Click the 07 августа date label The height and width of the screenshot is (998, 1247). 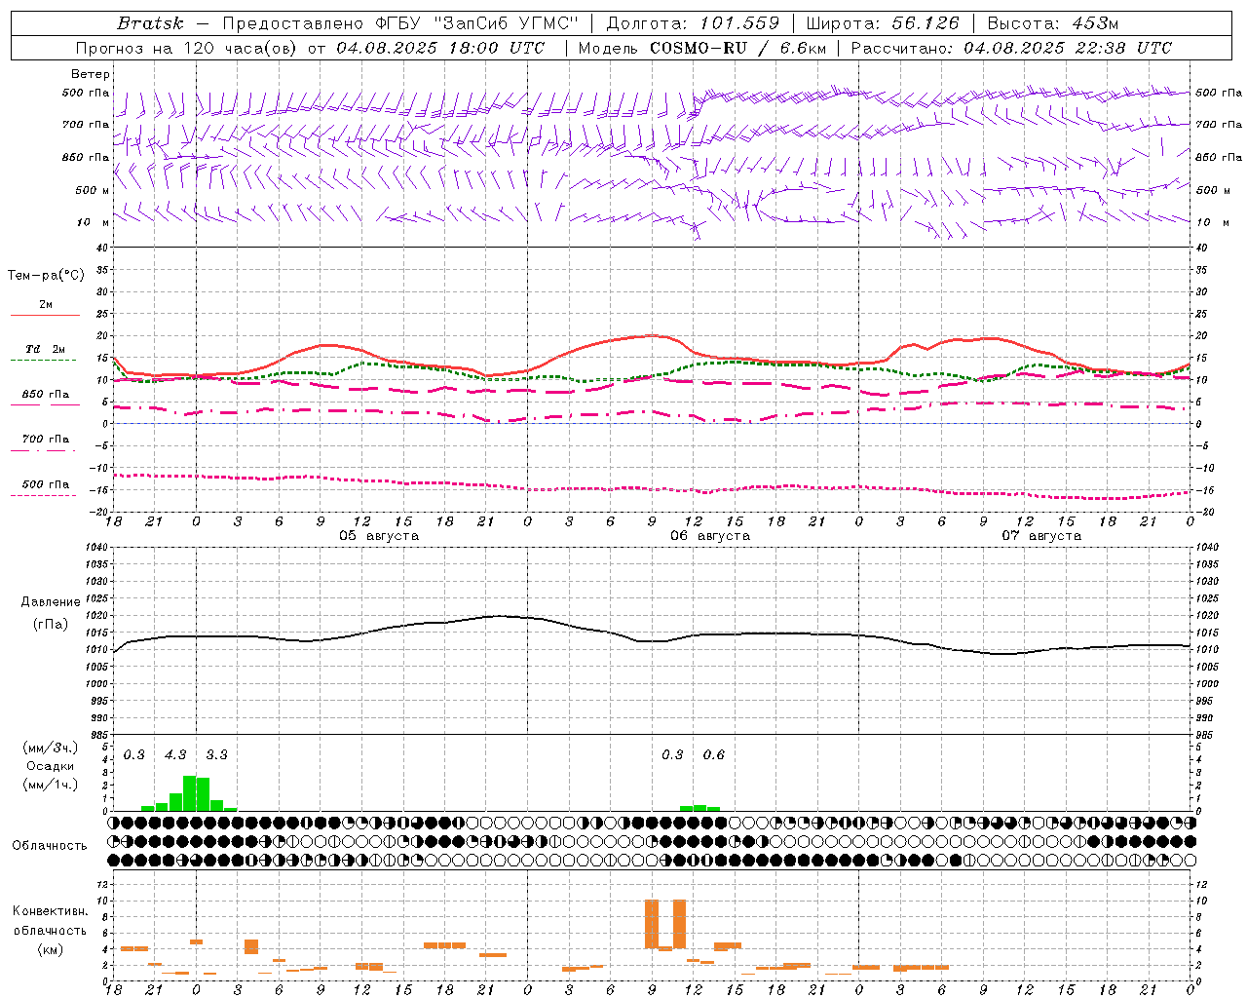click(1041, 536)
